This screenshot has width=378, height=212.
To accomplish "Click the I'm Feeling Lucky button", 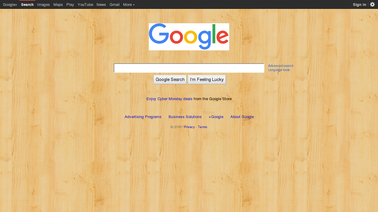I will click(207, 79).
